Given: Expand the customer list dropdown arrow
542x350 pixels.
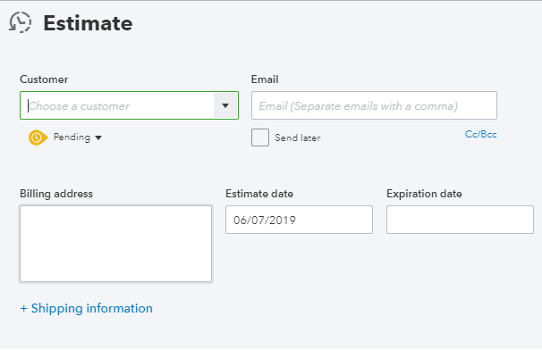Looking at the screenshot, I should (225, 105).
